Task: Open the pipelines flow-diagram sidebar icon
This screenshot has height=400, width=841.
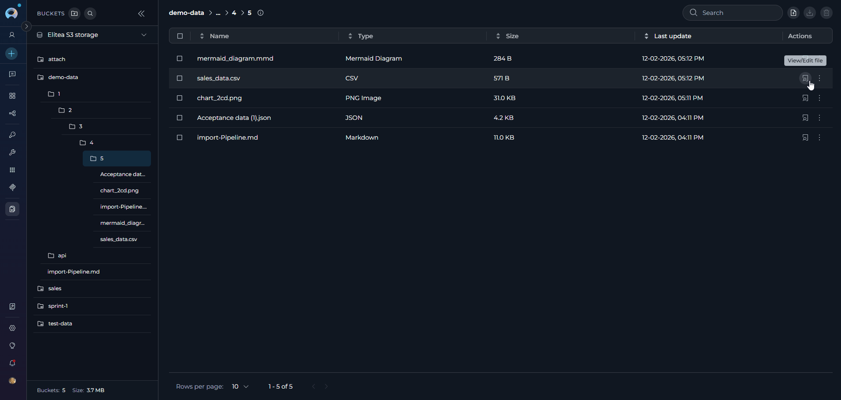Action: tap(12, 113)
